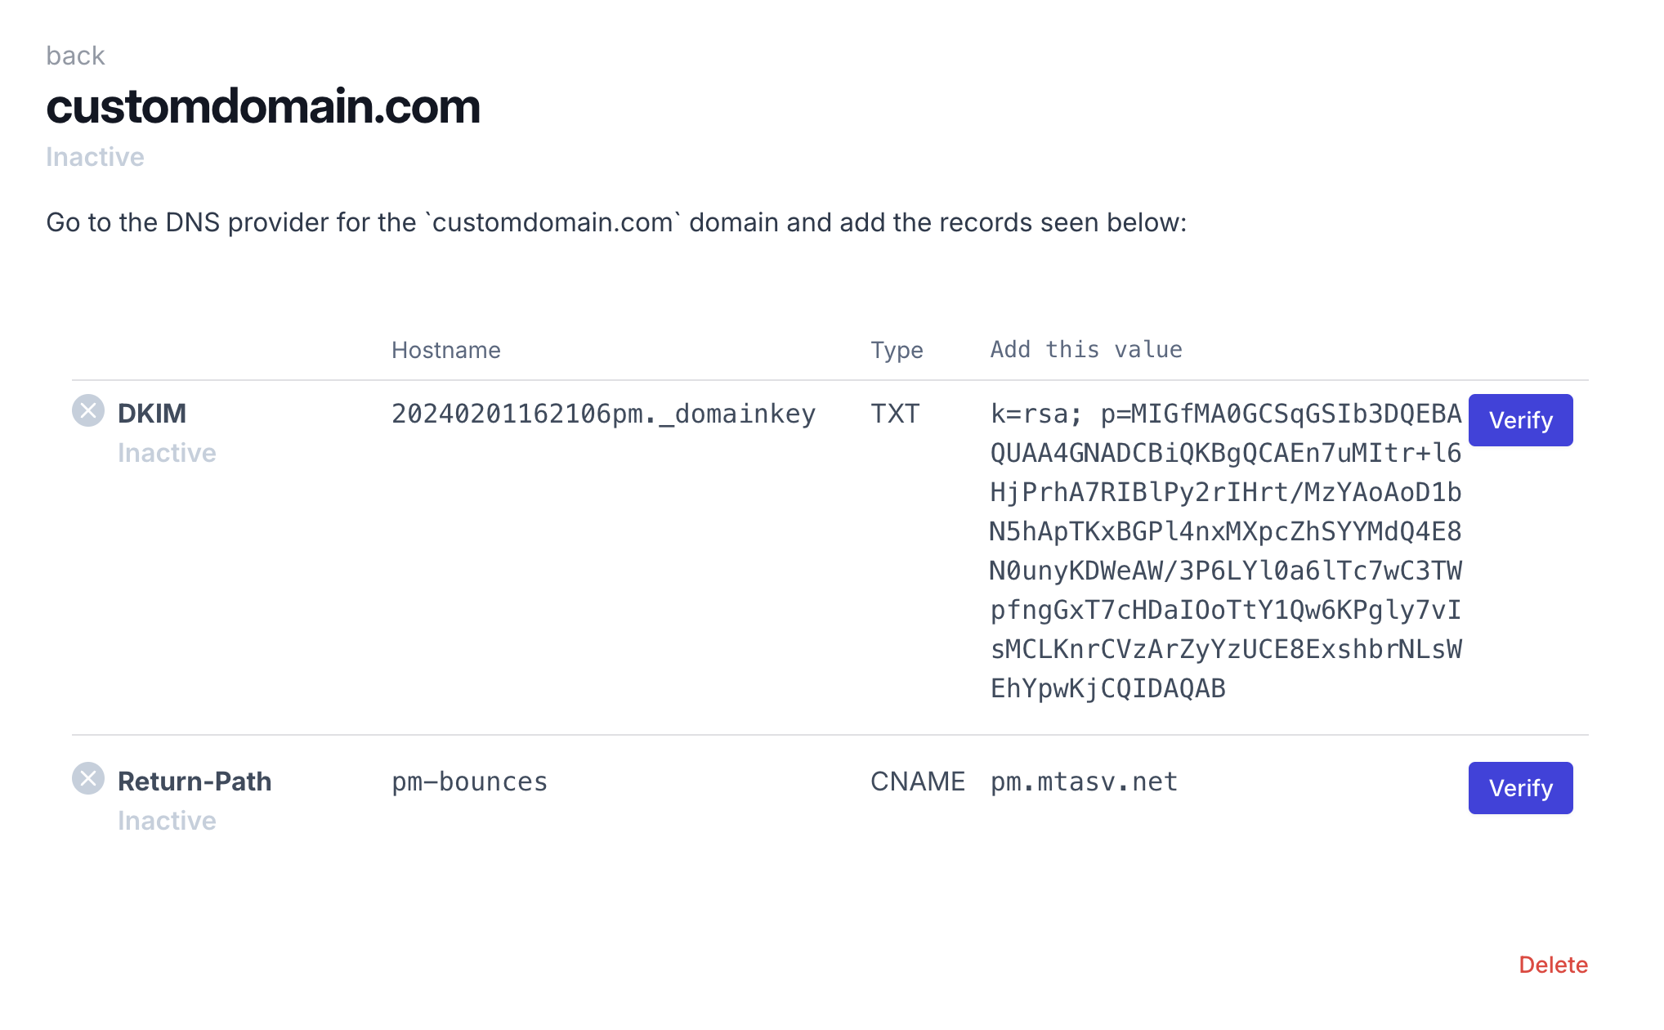This screenshot has width=1664, height=1030.
Task: Select the pm.mtasv.net CNAME value
Action: [x=1083, y=781]
